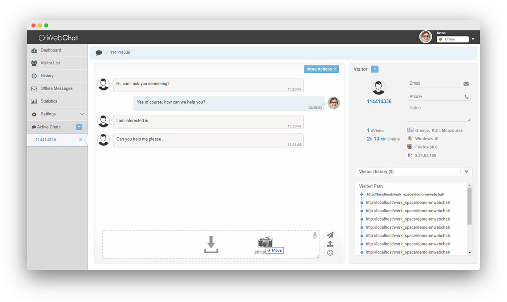Viewport: 507px width, 302px height.
Task: Open the More Actions dropdown
Action: (321, 69)
